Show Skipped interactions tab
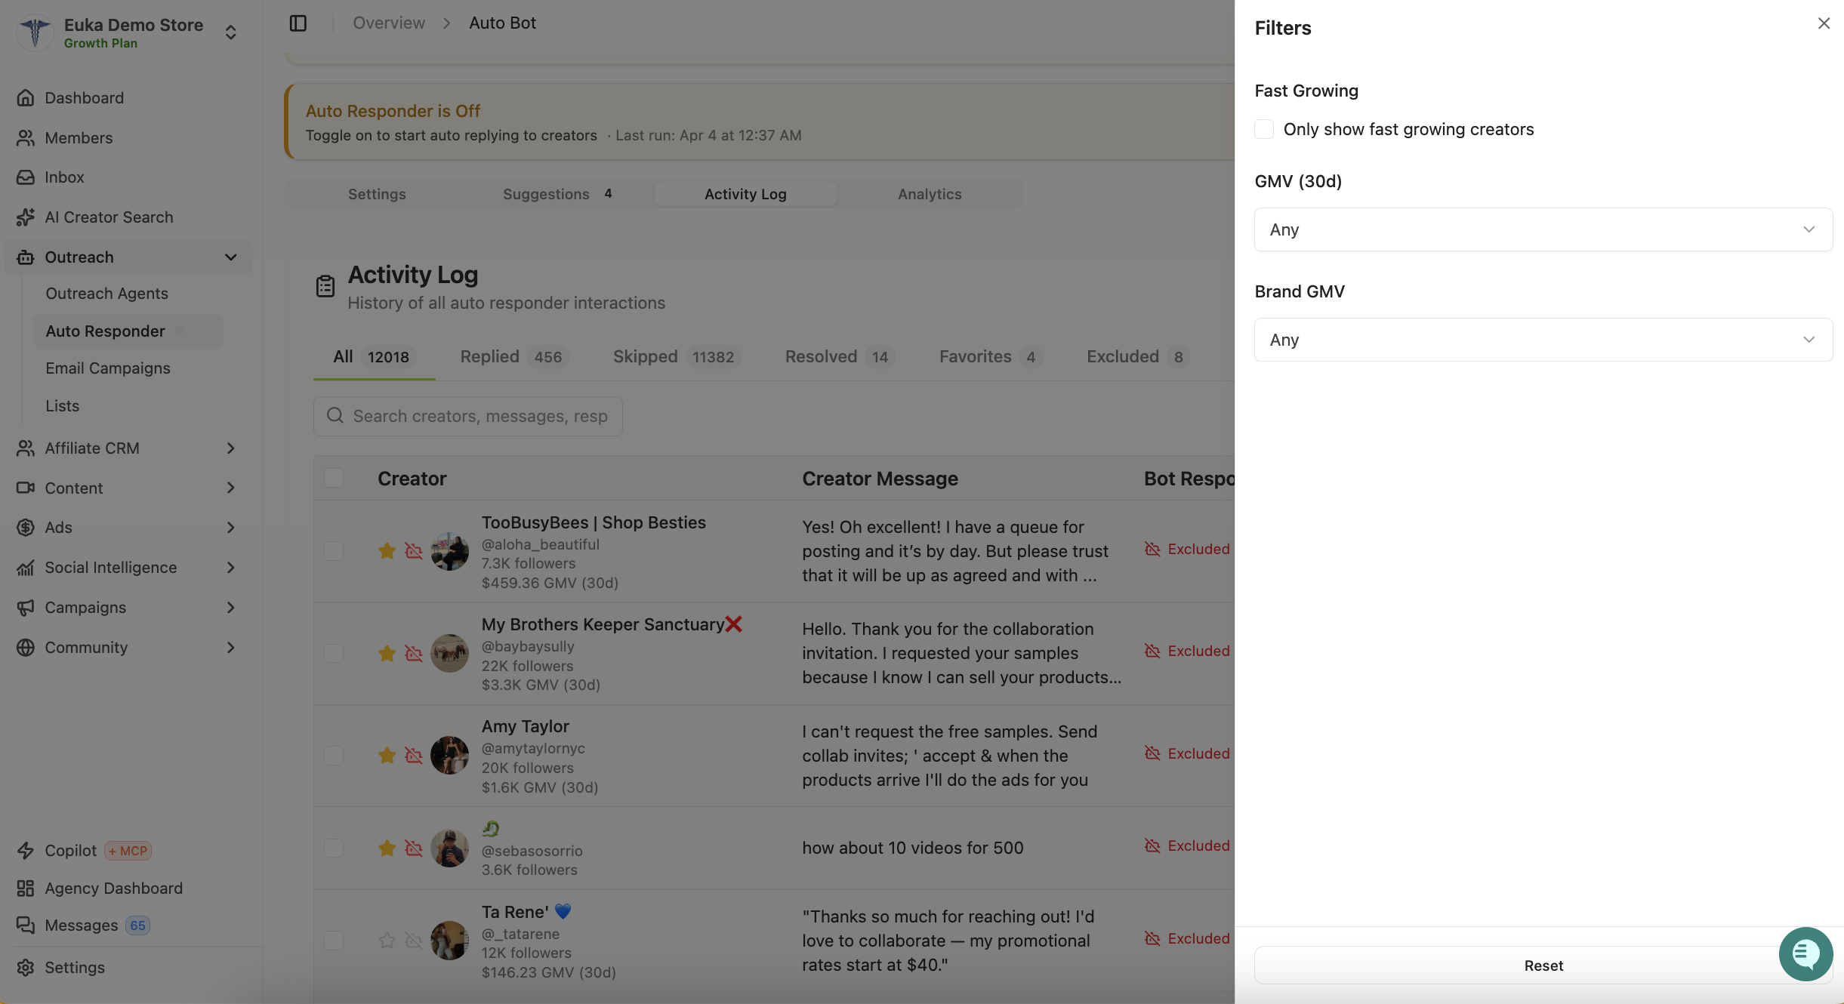This screenshot has width=1844, height=1004. coord(676,357)
